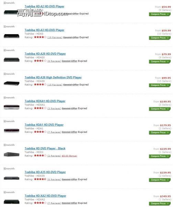
Task: View the 19 Reviews for HD-A3
Action: 55,37
